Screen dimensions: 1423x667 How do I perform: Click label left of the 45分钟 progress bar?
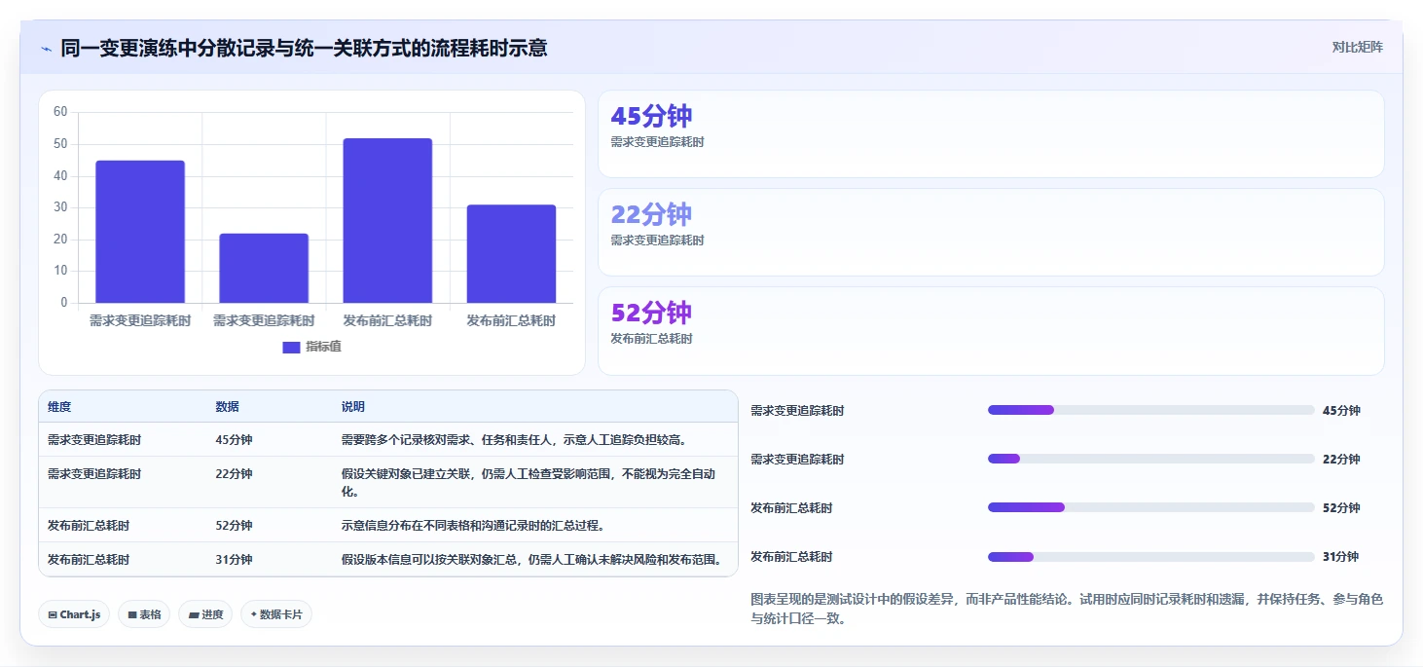point(797,411)
